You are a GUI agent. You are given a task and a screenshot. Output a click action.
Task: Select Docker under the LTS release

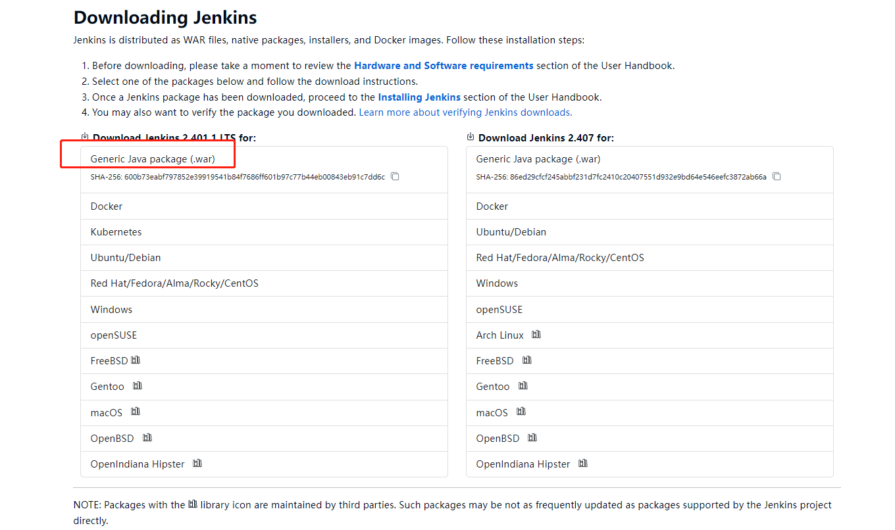tap(264, 206)
